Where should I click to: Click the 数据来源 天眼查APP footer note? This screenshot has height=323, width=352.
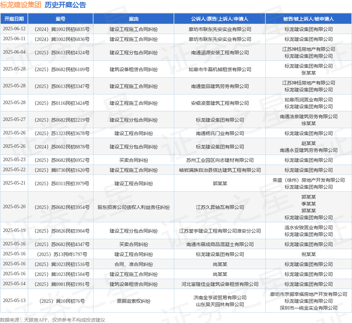tap(53, 320)
